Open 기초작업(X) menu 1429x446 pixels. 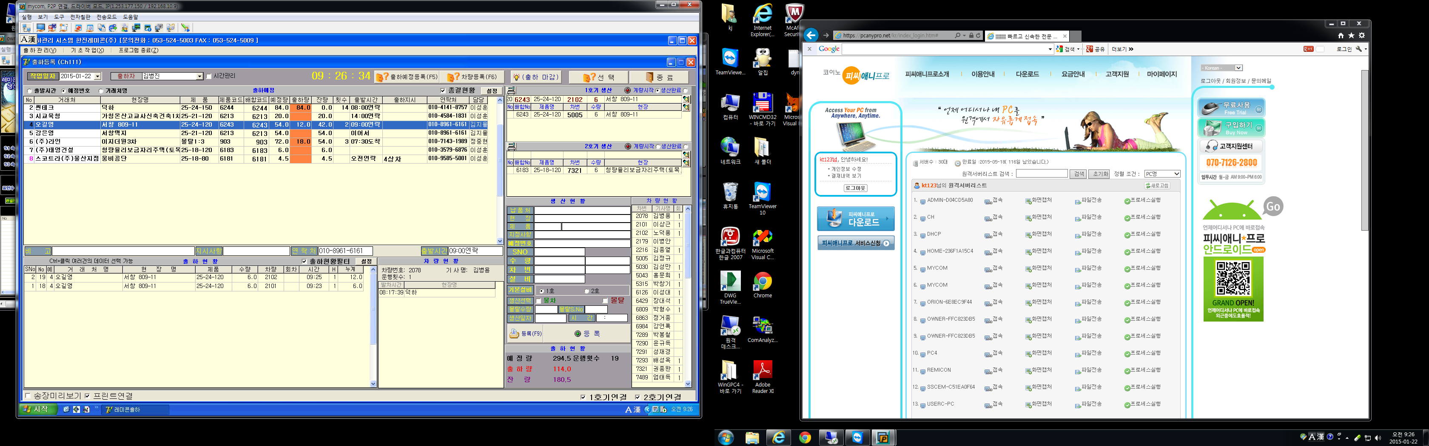[87, 51]
